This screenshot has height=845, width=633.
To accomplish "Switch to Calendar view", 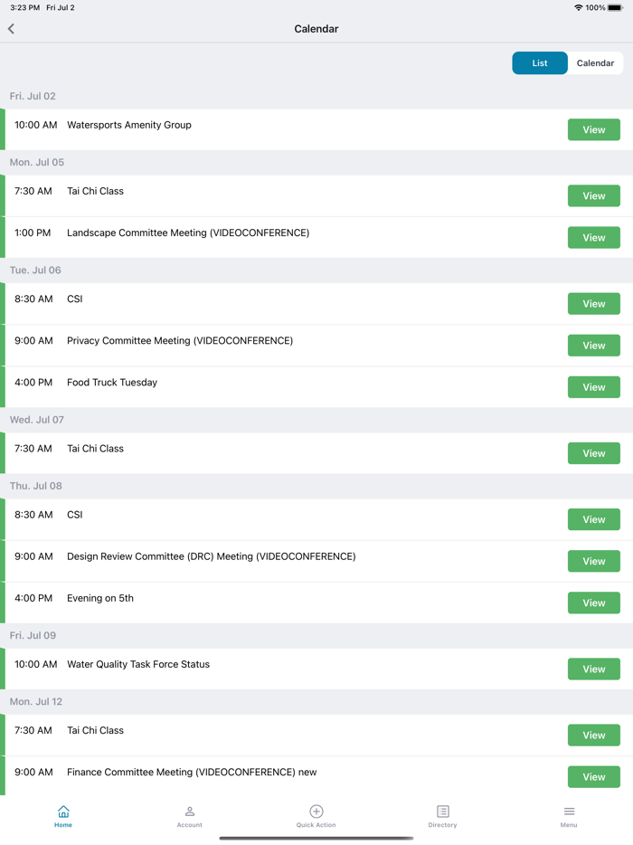I will pos(595,63).
